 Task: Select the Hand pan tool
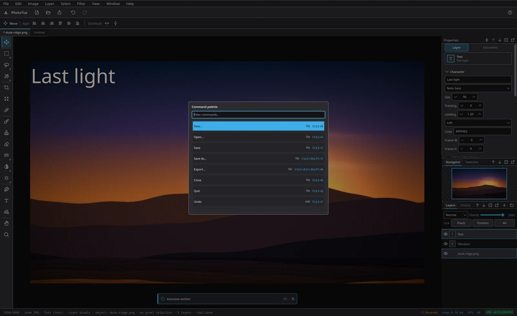point(6,223)
